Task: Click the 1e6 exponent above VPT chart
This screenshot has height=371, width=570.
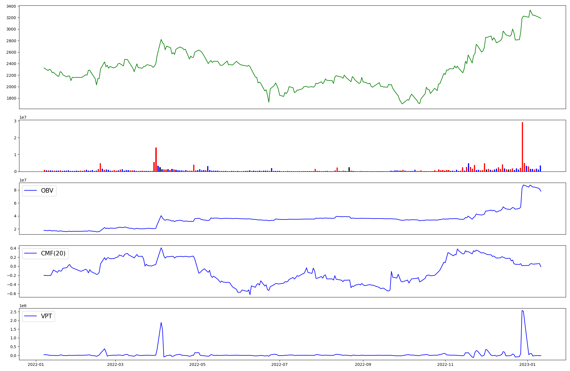Action: (x=23, y=306)
